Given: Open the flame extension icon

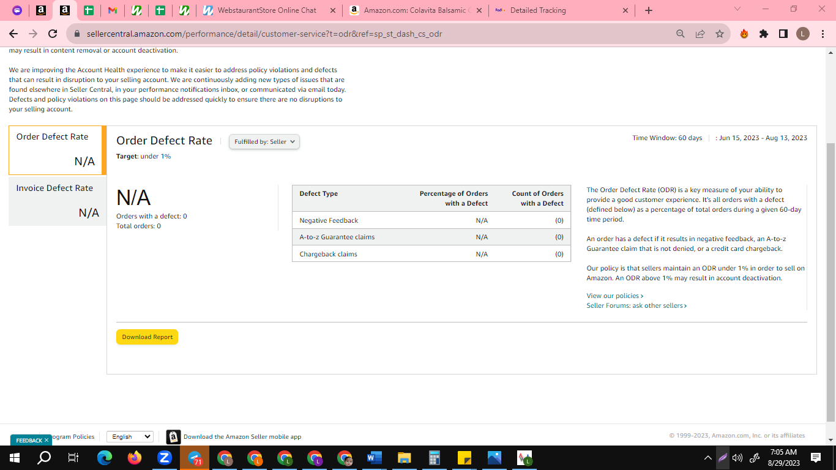Looking at the screenshot, I should tap(744, 34).
